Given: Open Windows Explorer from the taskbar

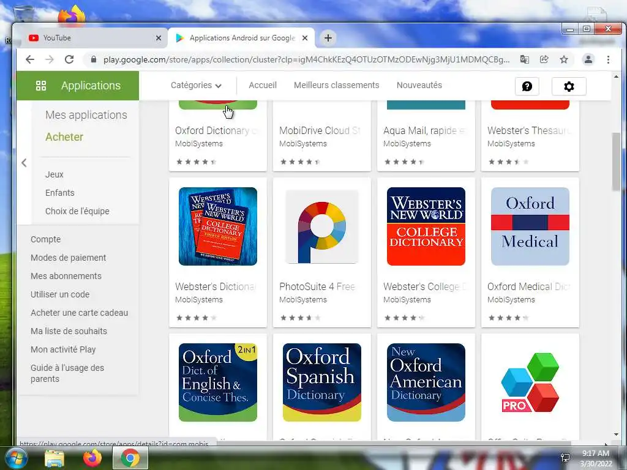Looking at the screenshot, I should pyautogui.click(x=54, y=458).
